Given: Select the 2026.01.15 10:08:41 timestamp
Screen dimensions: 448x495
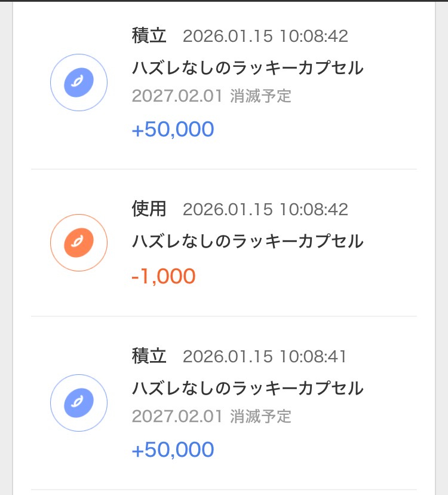Looking at the screenshot, I should [265, 357].
